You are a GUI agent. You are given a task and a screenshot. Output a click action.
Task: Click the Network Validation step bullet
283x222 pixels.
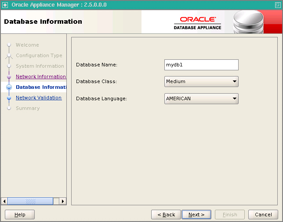coord(9,98)
